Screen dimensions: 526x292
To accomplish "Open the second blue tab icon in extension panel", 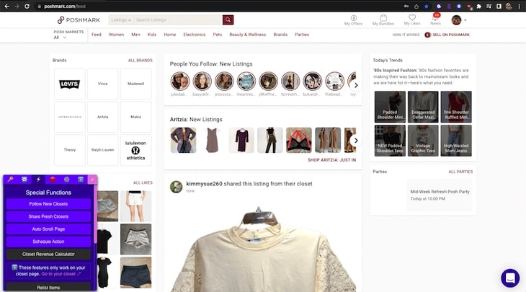I will [x=24, y=180].
